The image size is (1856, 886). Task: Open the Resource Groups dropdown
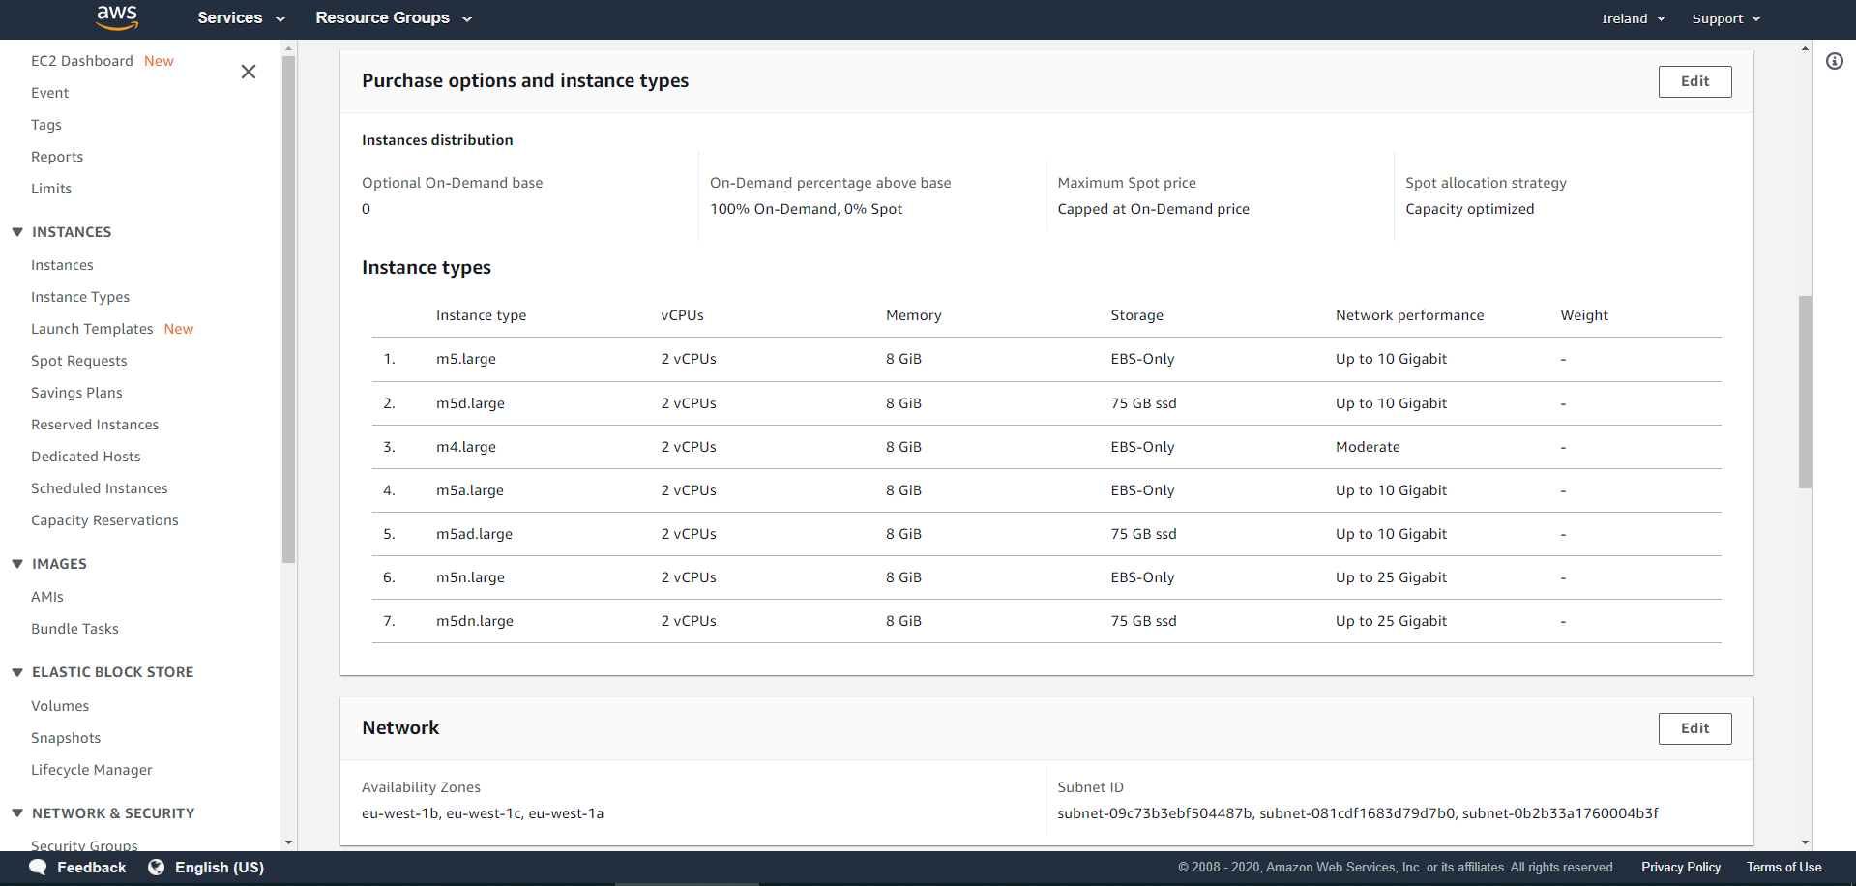click(x=394, y=18)
